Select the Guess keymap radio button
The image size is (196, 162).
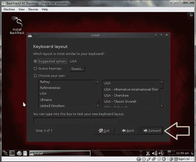click(35, 69)
